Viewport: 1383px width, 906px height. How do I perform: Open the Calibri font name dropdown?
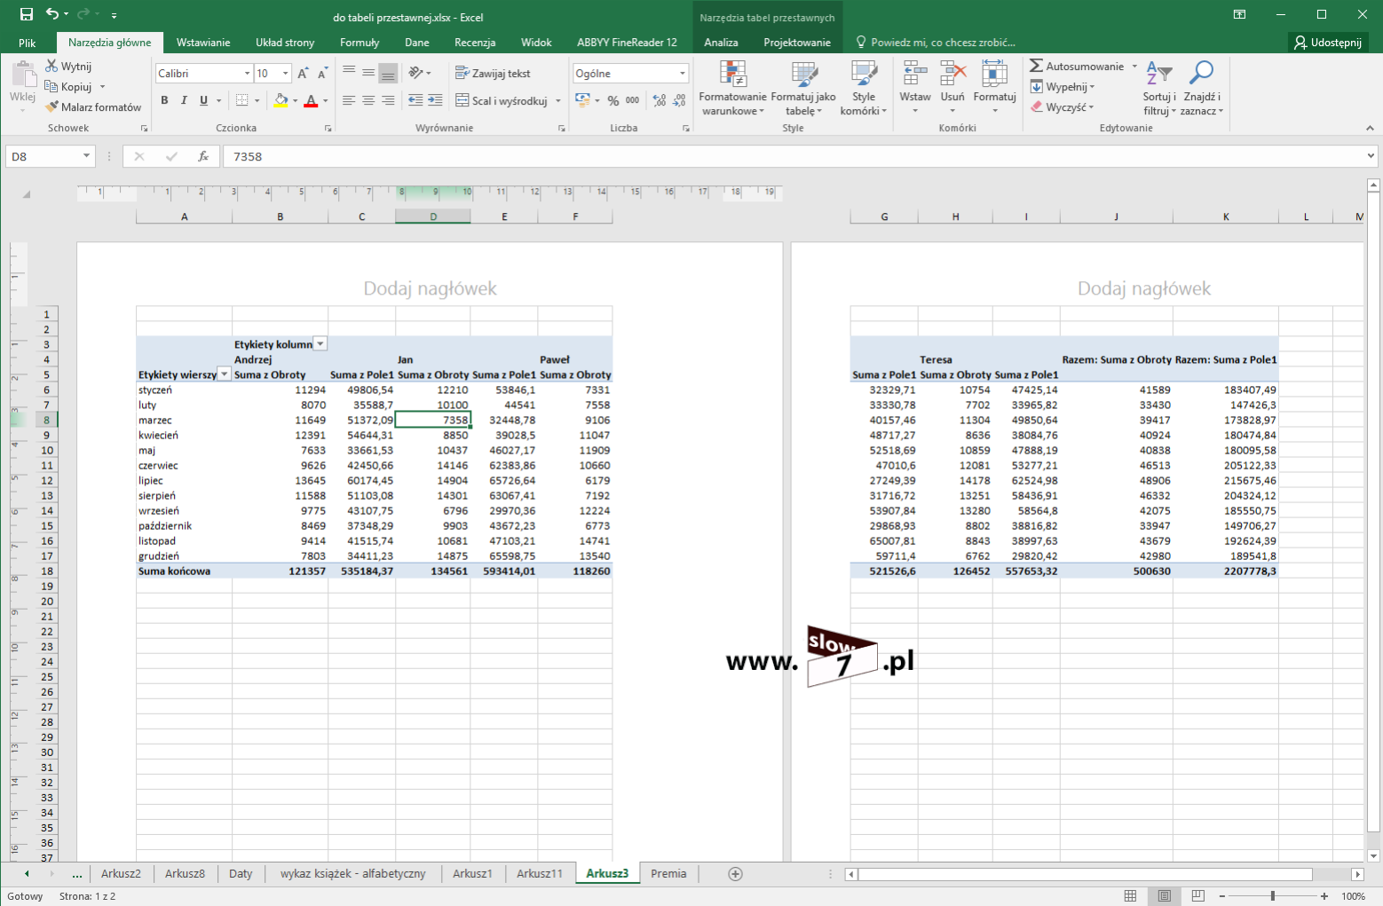click(247, 74)
